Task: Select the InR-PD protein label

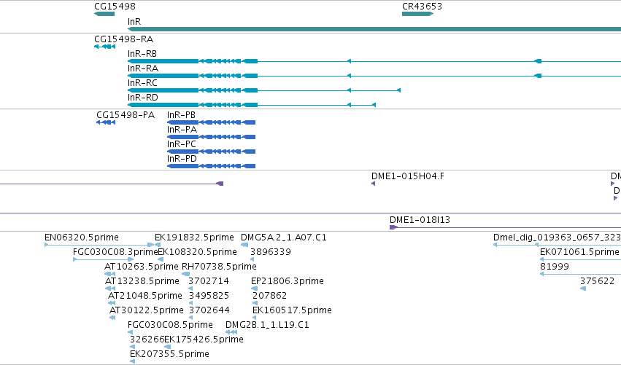Action: pyautogui.click(x=182, y=159)
